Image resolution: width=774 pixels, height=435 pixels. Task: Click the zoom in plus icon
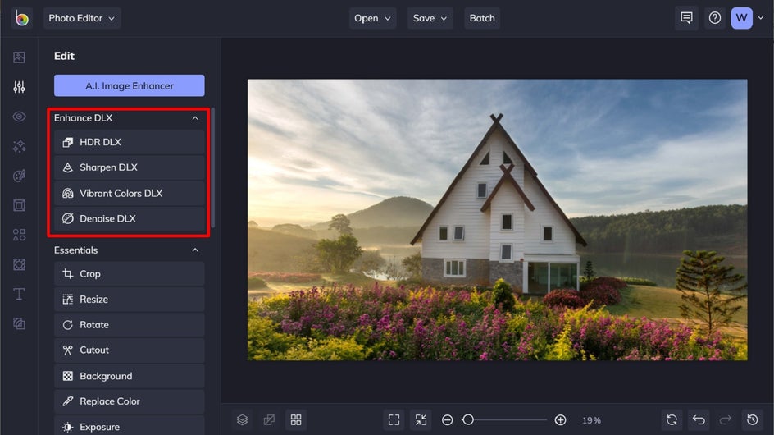point(560,420)
